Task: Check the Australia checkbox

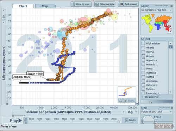Action: (x=143, y=73)
